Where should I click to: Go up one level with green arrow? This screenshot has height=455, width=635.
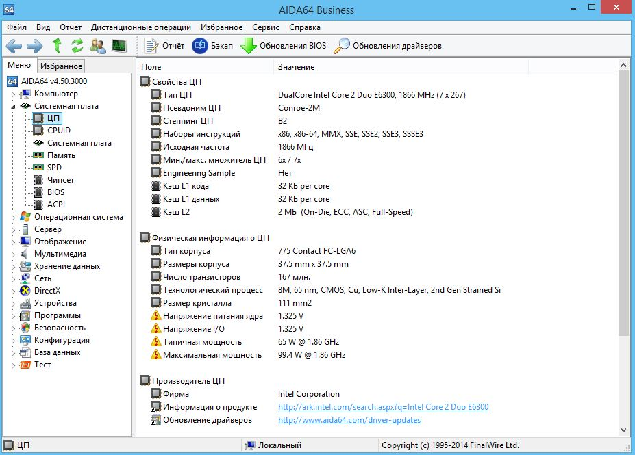57,46
